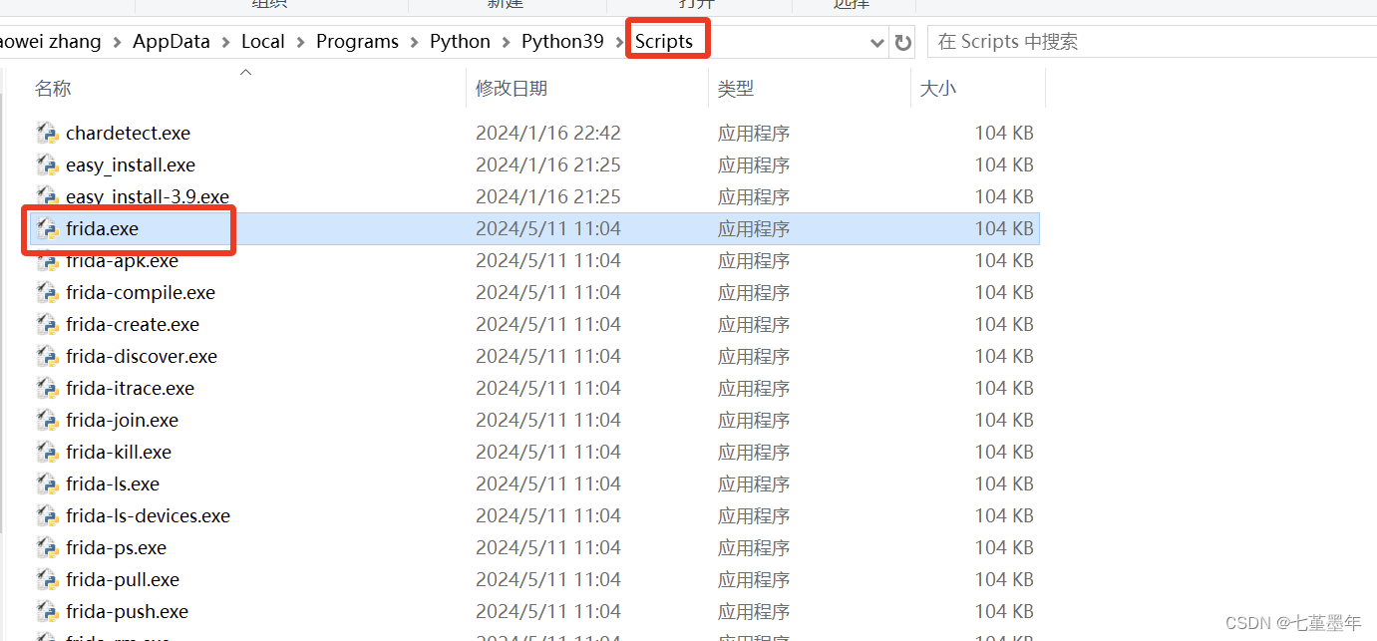Select the easy_install.exe file name
Screen dimensions: 1377x641
pos(131,164)
